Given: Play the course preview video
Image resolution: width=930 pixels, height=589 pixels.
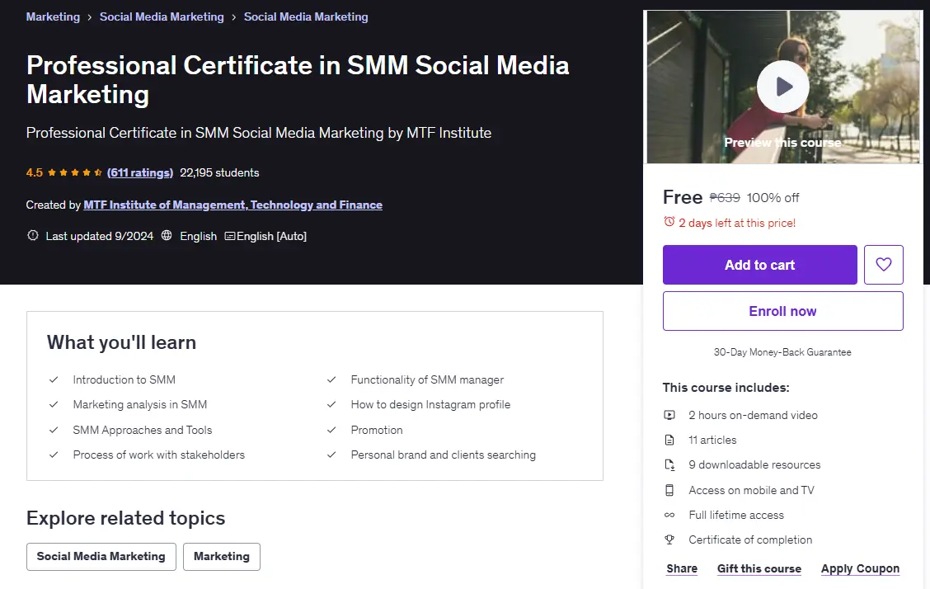Looking at the screenshot, I should pos(783,87).
